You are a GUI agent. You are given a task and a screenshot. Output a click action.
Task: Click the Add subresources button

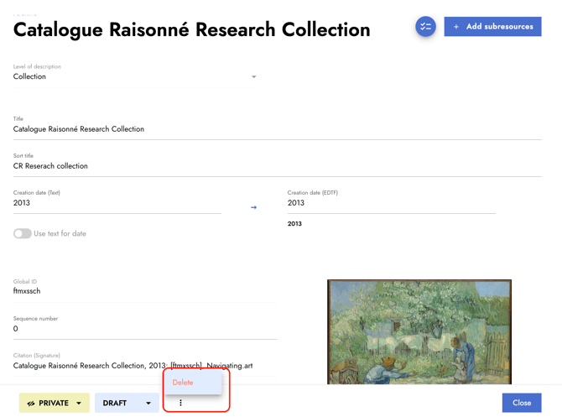[492, 27]
